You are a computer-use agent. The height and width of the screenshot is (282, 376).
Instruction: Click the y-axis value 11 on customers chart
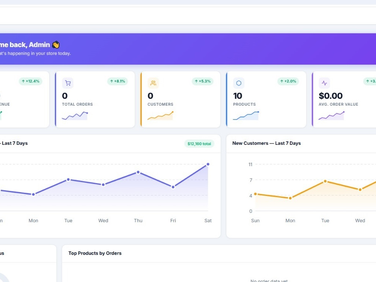[250, 165]
